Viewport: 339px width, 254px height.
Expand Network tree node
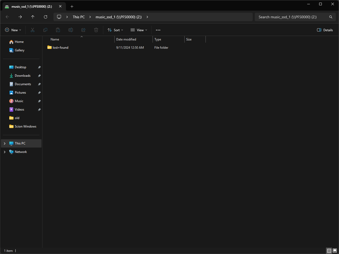5,152
